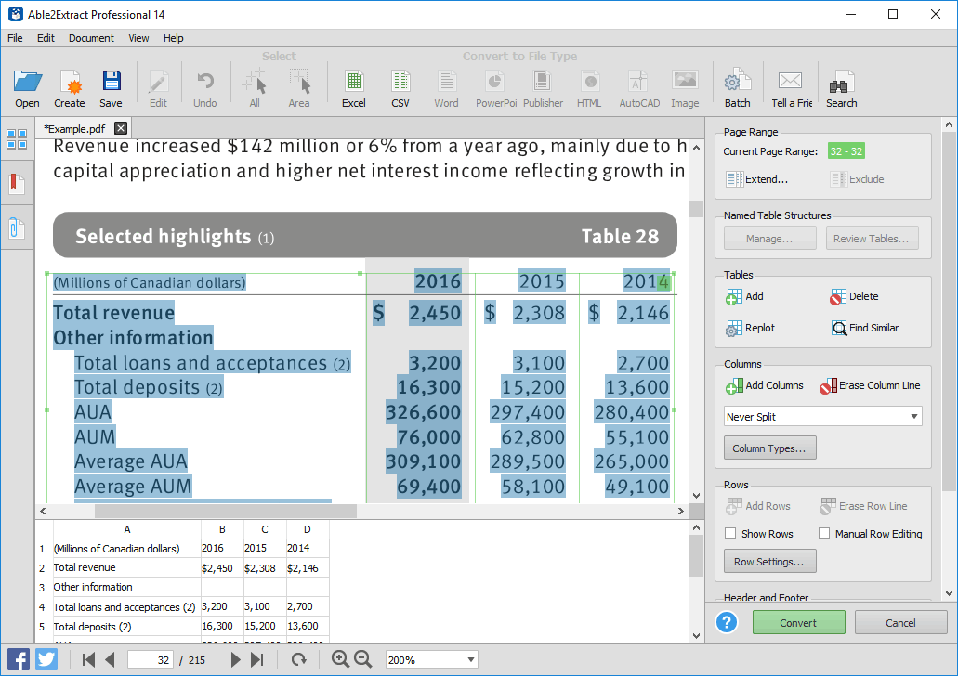Image resolution: width=958 pixels, height=676 pixels.
Task: Rotate the page view
Action: pyautogui.click(x=299, y=659)
